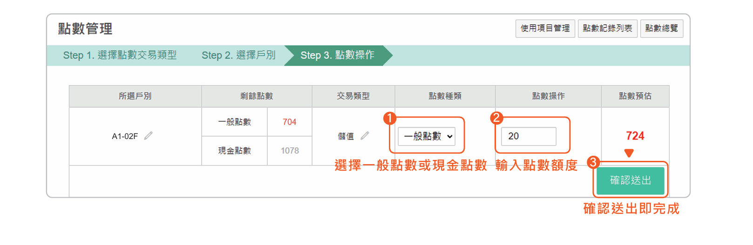
Task: Click the 點數預估 column header
Action: pyautogui.click(x=635, y=96)
